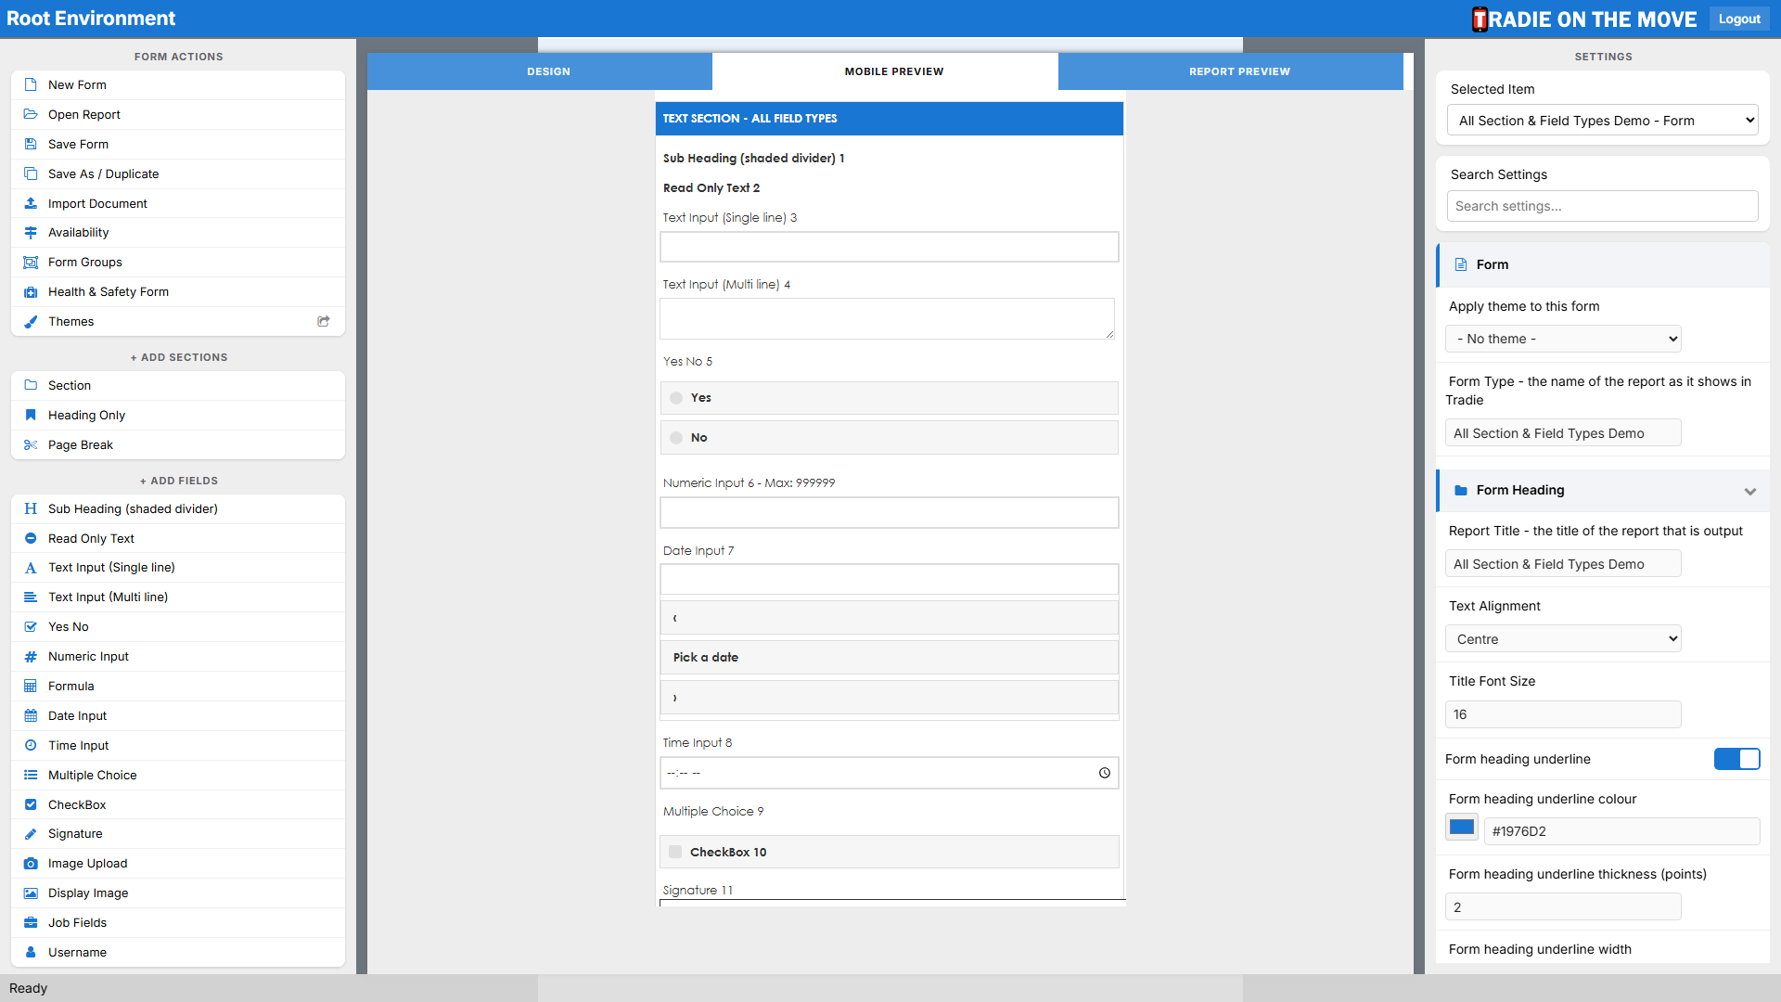Select the Yes radio option
Viewport: 1781px width, 1002px height.
(676, 398)
